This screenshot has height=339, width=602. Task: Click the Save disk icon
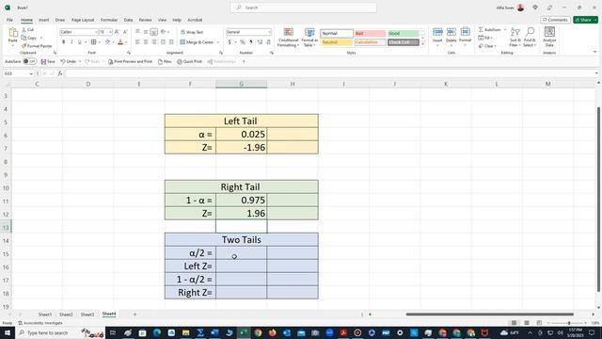43,61
